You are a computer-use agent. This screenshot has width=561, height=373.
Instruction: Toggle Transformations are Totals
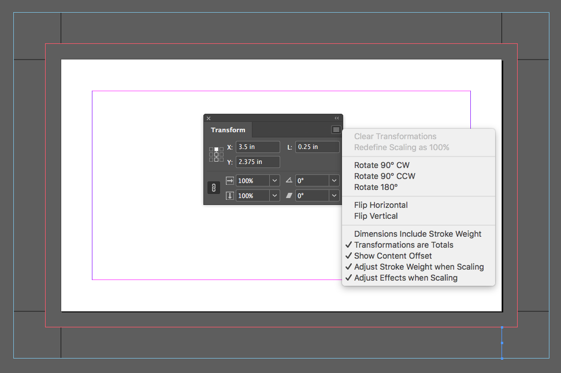404,245
